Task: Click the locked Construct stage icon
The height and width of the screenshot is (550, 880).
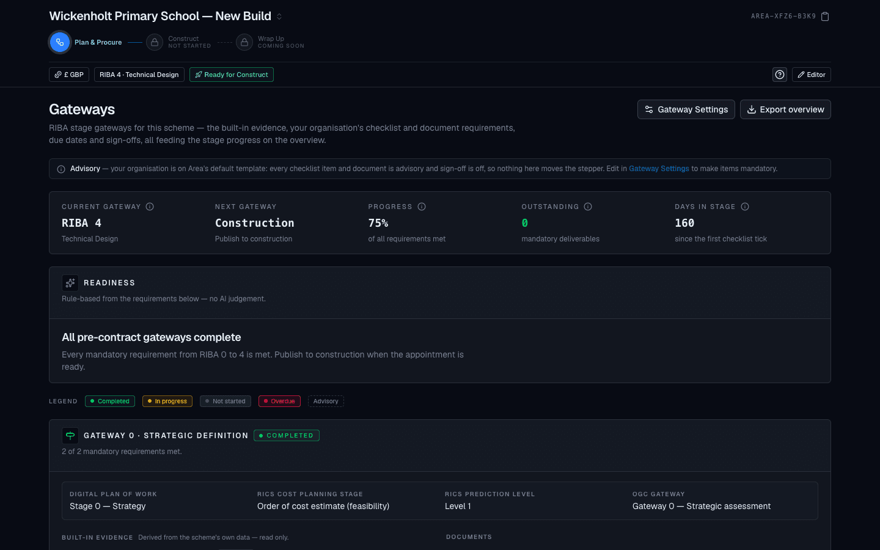Action: [155, 42]
